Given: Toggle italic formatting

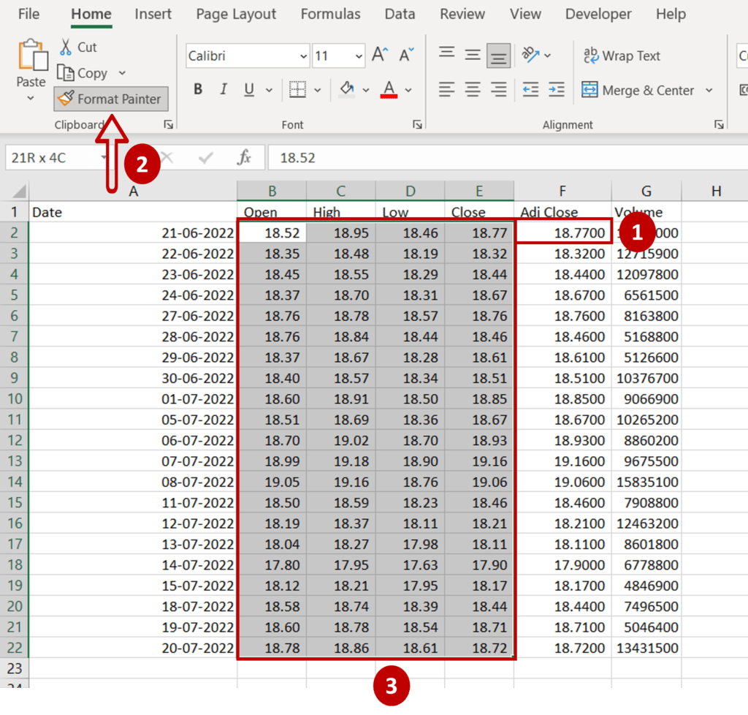Looking at the screenshot, I should (x=223, y=89).
